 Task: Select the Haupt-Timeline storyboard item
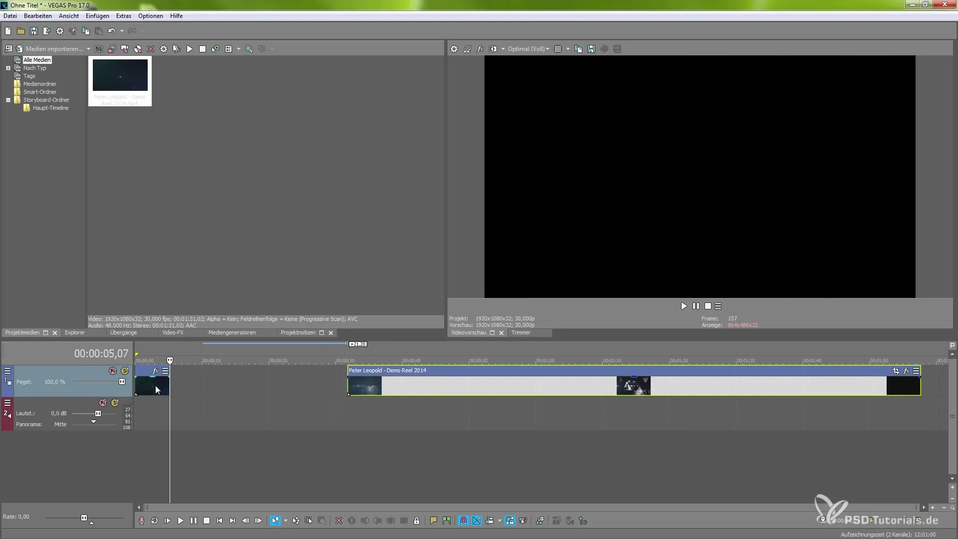pyautogui.click(x=50, y=108)
